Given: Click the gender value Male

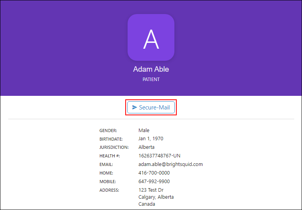Looking at the screenshot, I should (144, 130).
